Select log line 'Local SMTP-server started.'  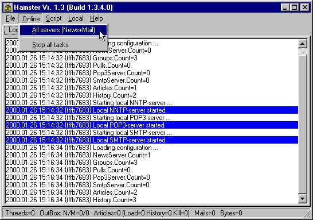point(152,140)
